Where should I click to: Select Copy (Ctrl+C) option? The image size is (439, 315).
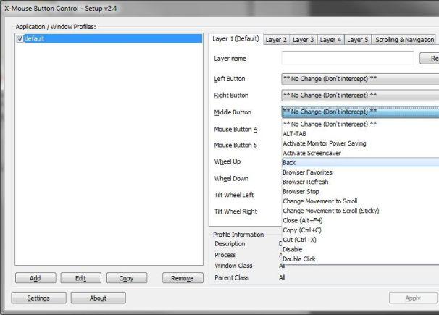tap(360, 230)
